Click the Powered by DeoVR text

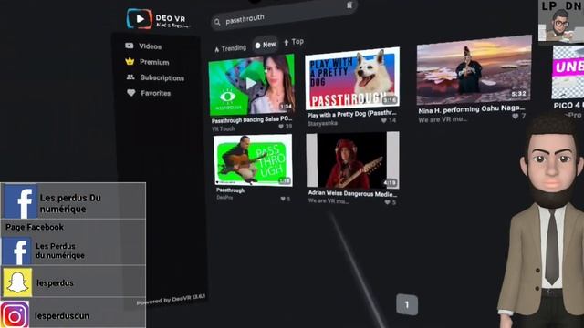(171, 300)
